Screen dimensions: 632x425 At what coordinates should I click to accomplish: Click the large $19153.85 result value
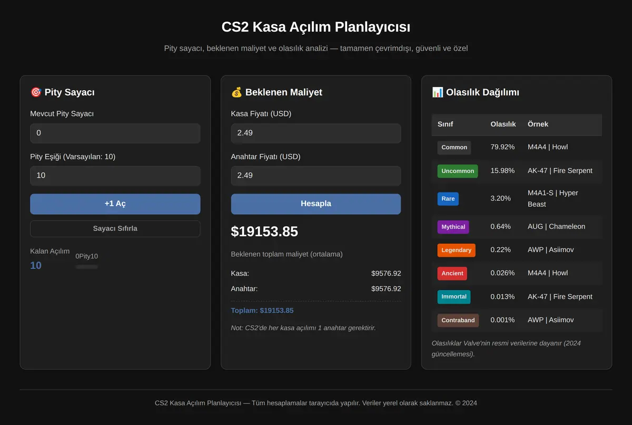coord(264,231)
